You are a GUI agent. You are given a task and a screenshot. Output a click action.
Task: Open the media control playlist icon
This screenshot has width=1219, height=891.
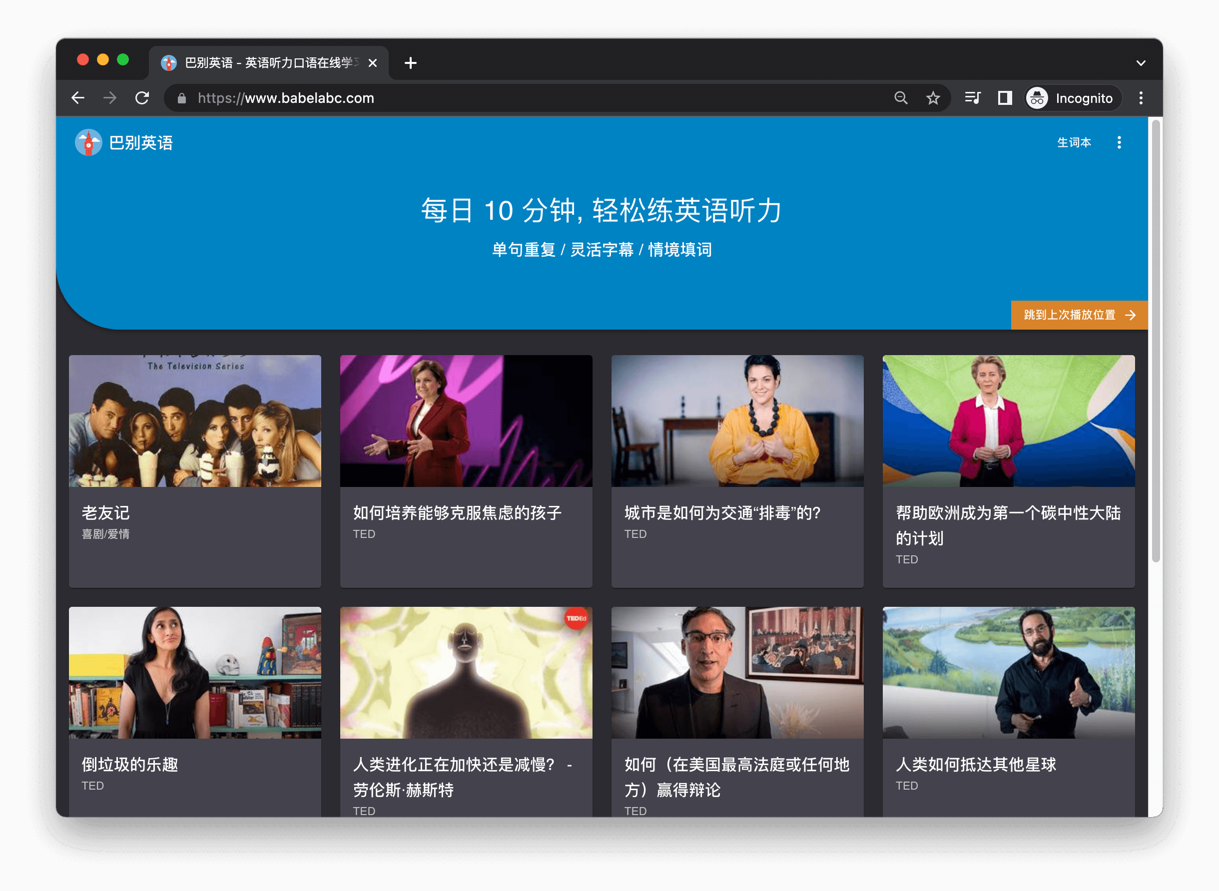pyautogui.click(x=973, y=98)
